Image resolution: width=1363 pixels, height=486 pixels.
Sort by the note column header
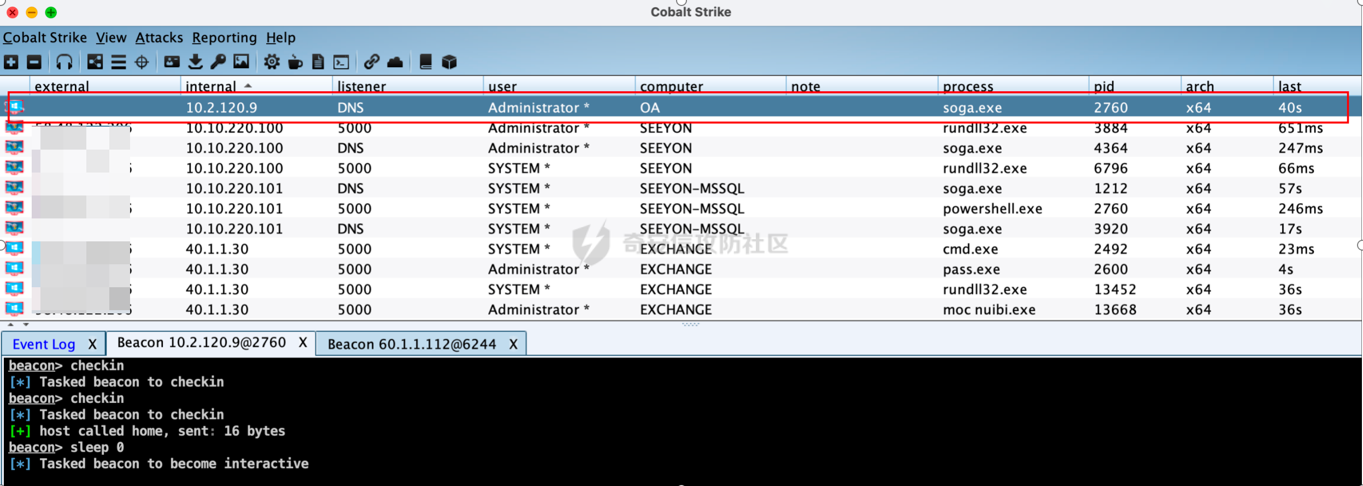862,86
